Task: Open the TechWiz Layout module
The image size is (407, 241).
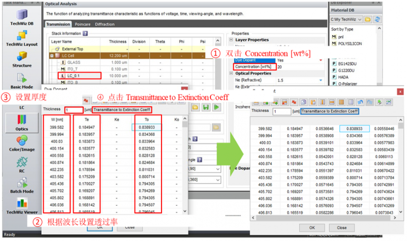Action: [22, 38]
